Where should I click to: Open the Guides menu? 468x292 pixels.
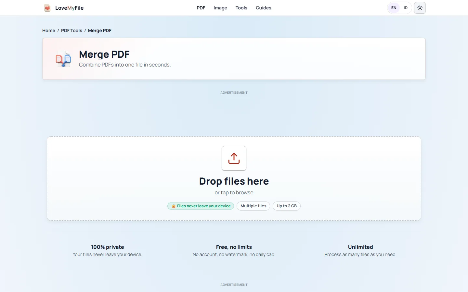[x=264, y=8]
